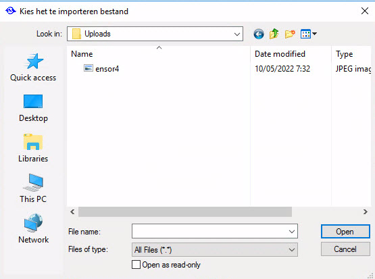Open the View Menu icon
Screen dimensions: 375x279
(x=309, y=34)
